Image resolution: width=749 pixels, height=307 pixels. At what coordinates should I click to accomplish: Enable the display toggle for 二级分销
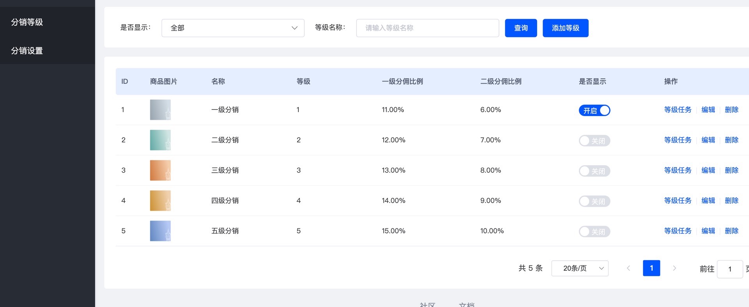[x=594, y=141]
